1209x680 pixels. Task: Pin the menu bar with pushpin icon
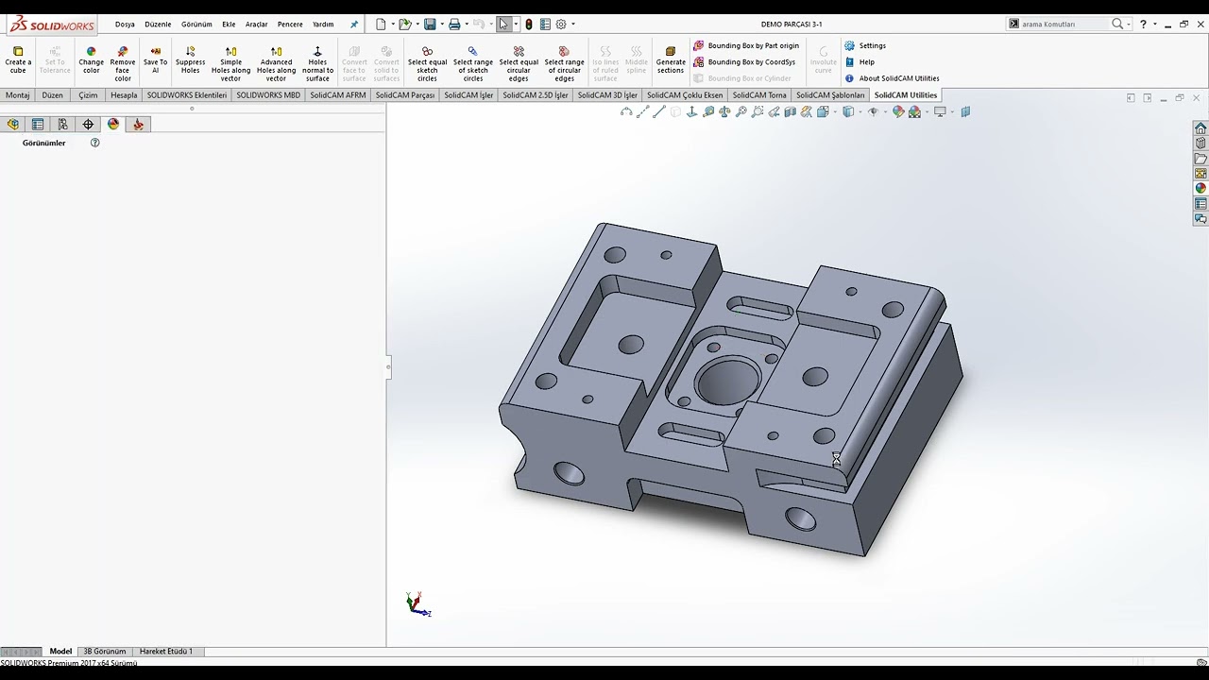tap(354, 25)
